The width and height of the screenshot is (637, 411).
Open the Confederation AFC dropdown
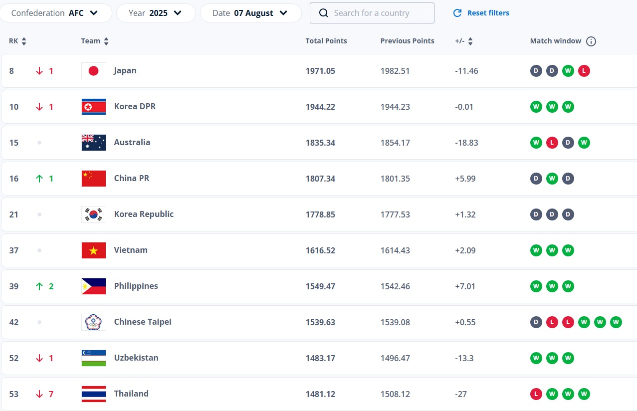[55, 13]
